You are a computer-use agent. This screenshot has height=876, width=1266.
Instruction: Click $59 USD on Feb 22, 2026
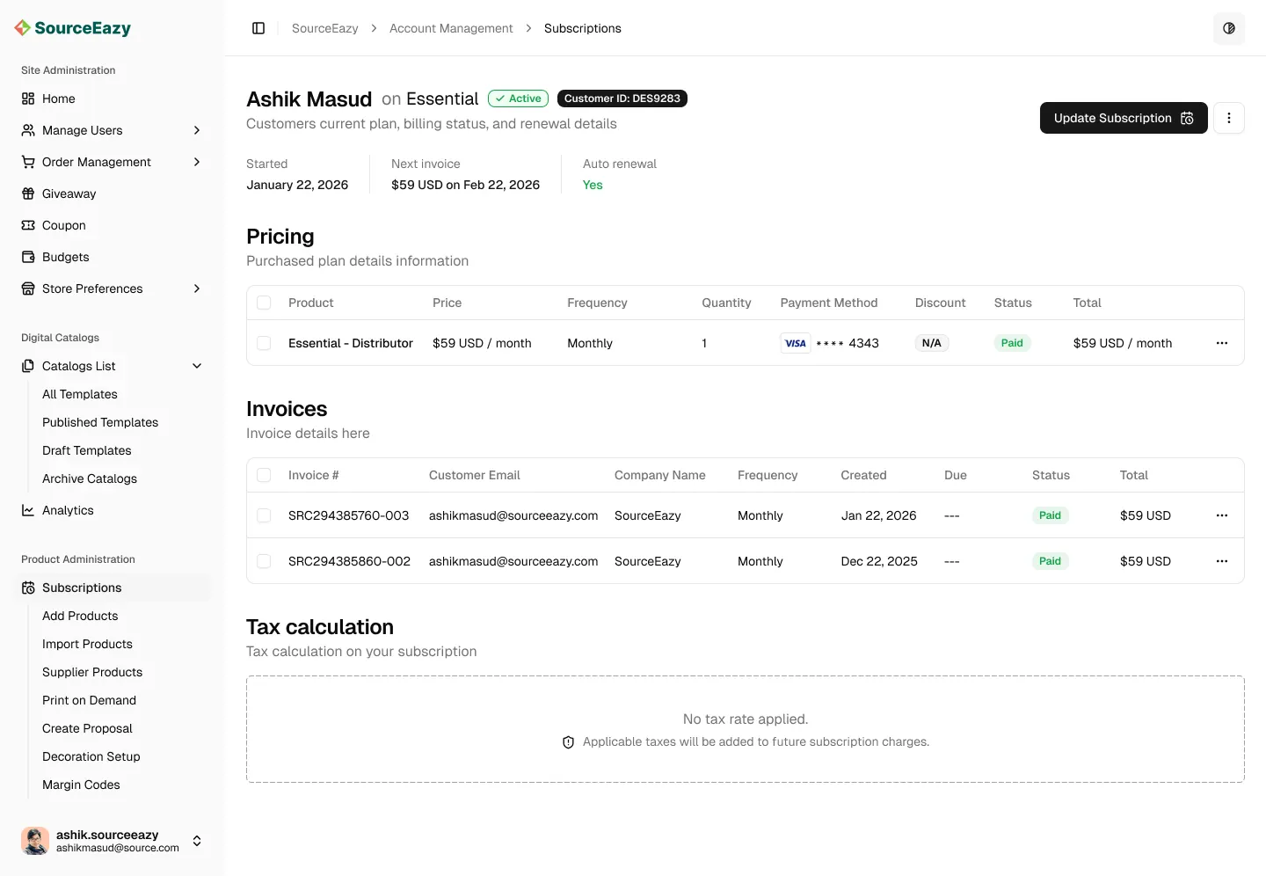click(x=465, y=185)
